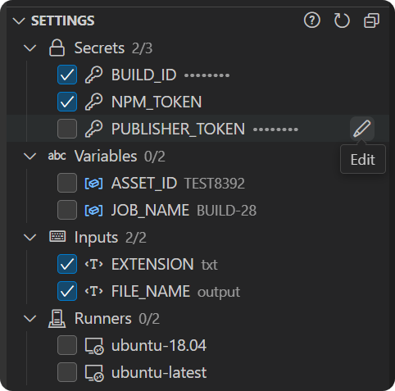Select the EXTENSION input label

[x=152, y=264]
